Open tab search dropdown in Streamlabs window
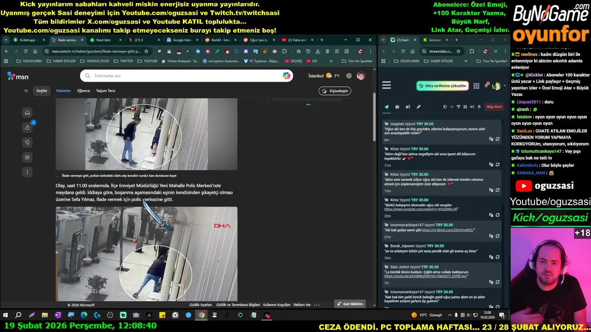Screen dimensions: 591x332 point(384,40)
